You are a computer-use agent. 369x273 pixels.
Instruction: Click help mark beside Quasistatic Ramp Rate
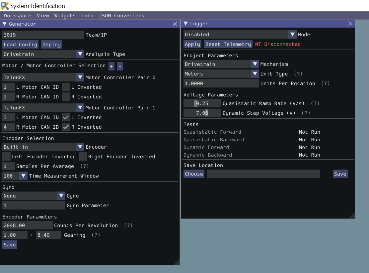point(315,103)
